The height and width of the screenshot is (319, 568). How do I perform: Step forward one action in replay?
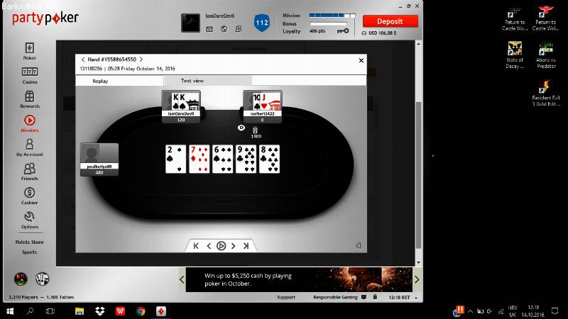[x=234, y=246]
